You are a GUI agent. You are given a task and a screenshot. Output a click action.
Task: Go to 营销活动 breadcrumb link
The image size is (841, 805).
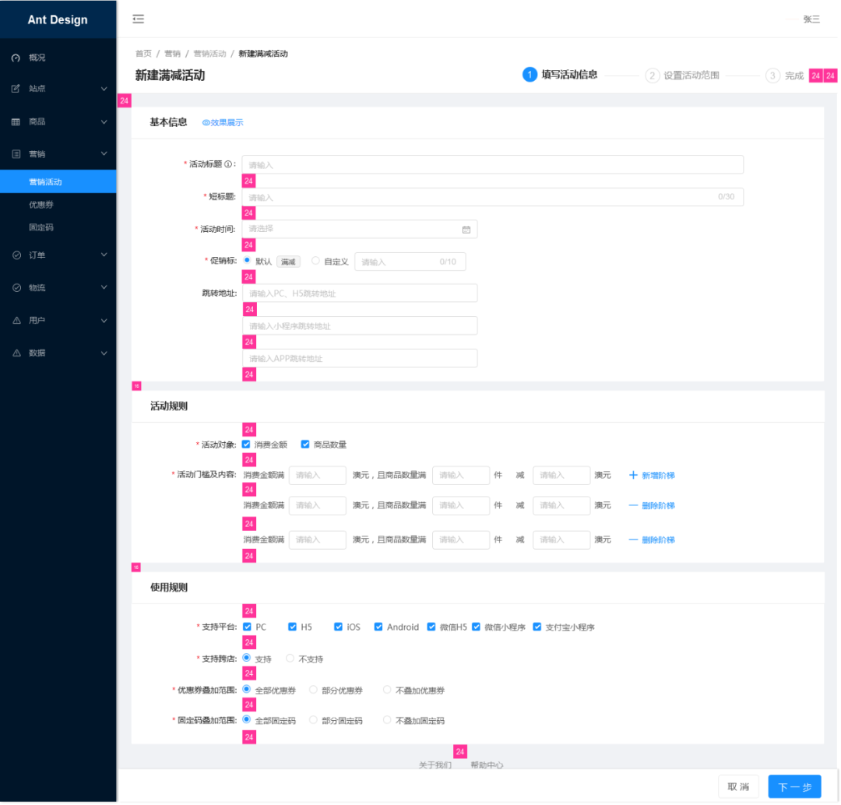[209, 54]
